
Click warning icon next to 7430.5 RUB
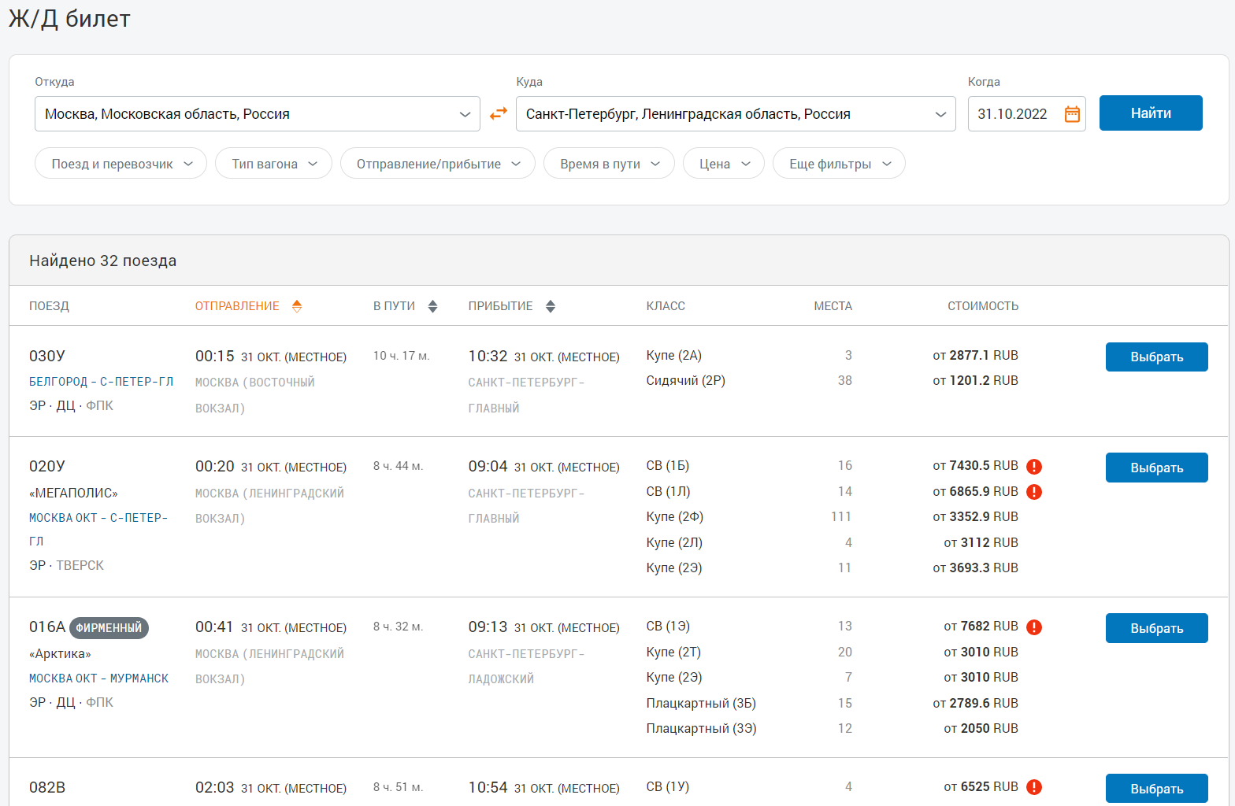(1035, 467)
